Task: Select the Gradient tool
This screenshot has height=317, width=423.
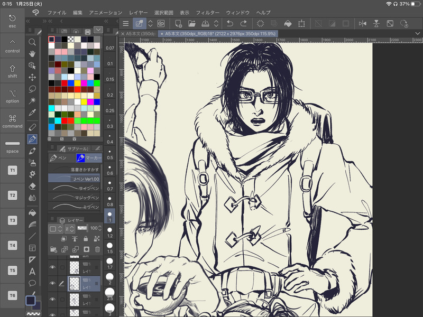Action: 32,225
